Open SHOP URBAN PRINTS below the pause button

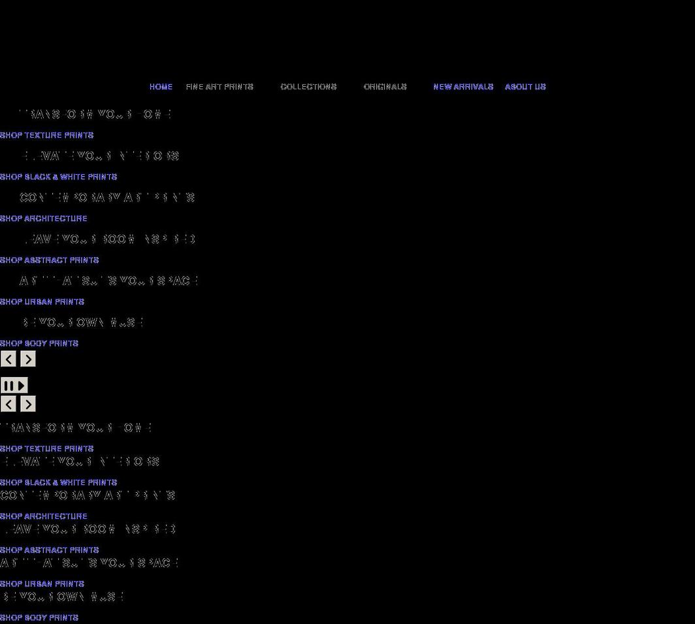click(x=42, y=584)
